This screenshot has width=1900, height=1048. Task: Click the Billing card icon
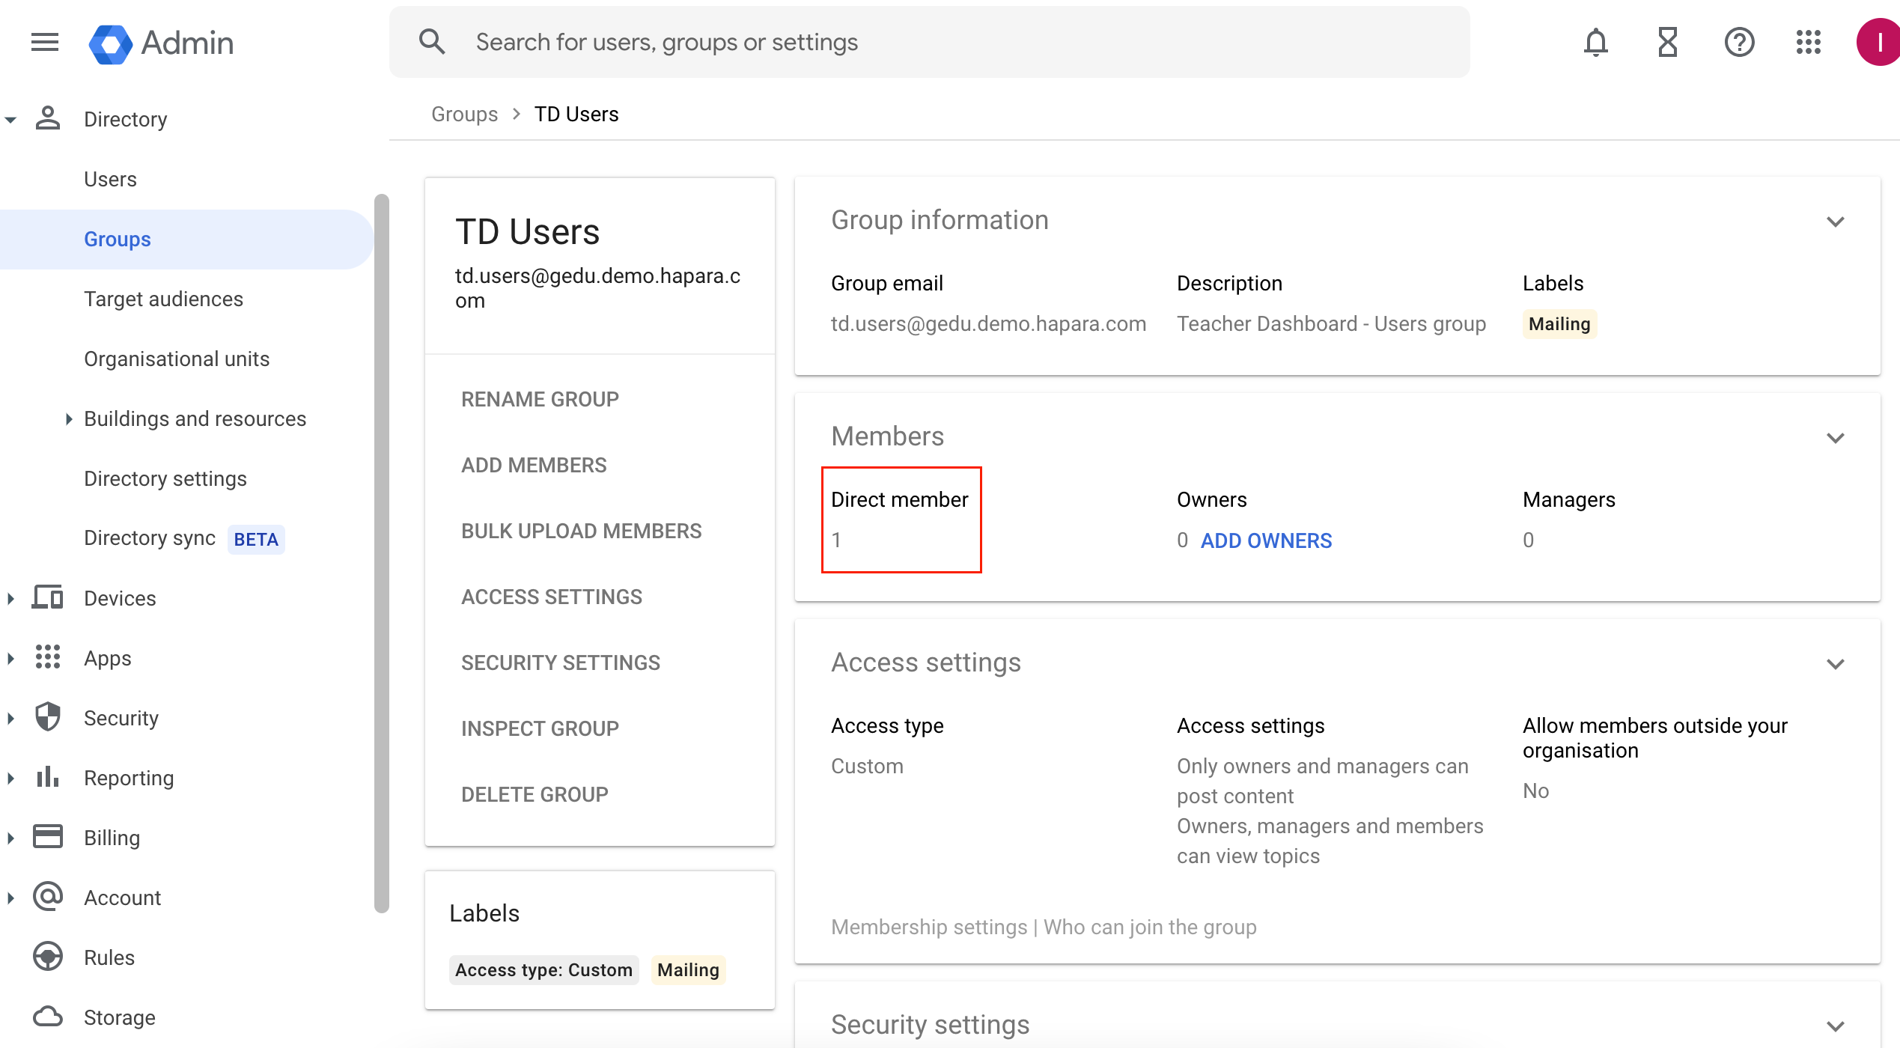click(x=48, y=837)
